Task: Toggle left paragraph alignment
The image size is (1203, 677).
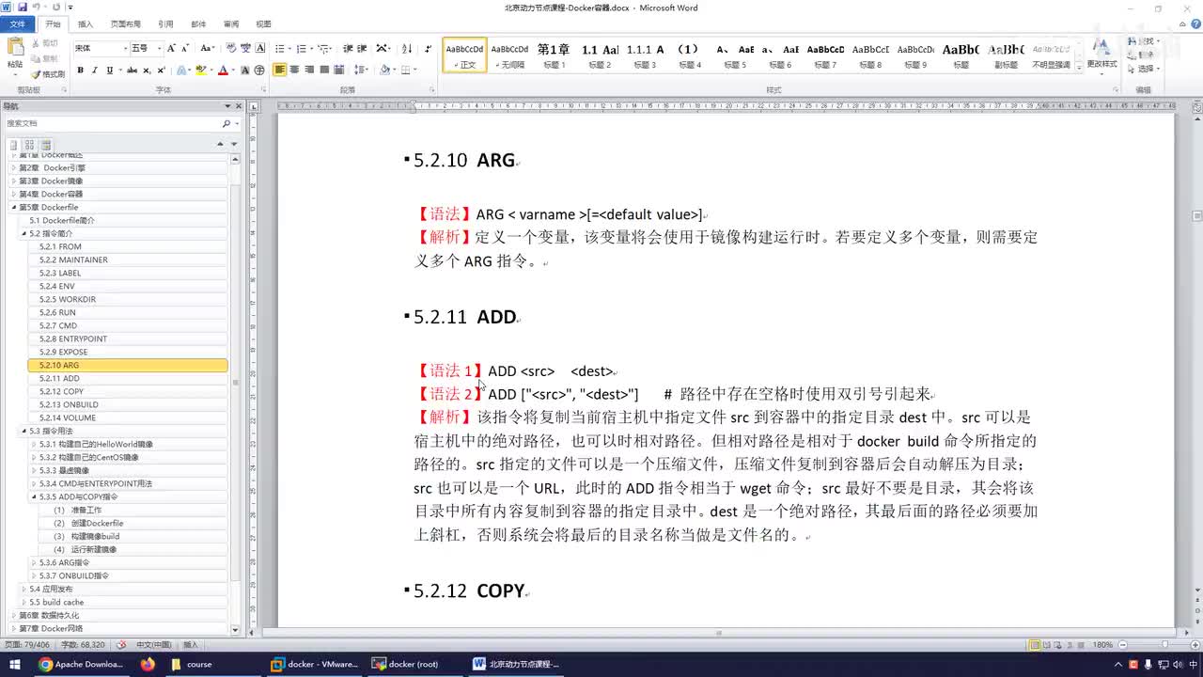Action: (280, 70)
